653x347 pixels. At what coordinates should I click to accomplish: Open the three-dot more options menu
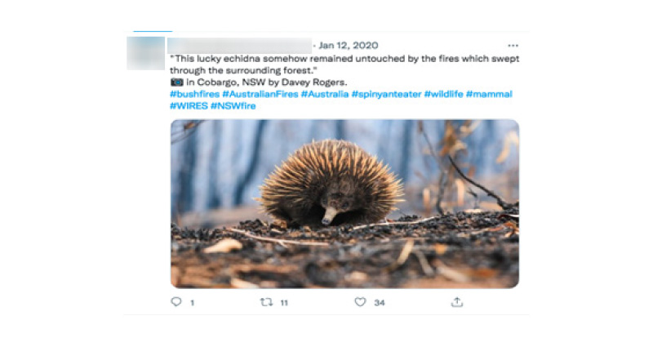coord(512,46)
